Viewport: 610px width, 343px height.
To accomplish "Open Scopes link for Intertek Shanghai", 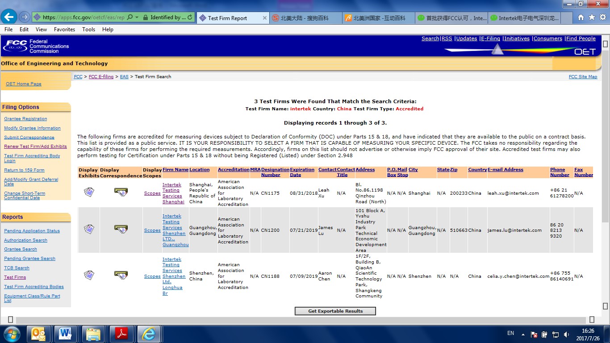I will [x=152, y=193].
